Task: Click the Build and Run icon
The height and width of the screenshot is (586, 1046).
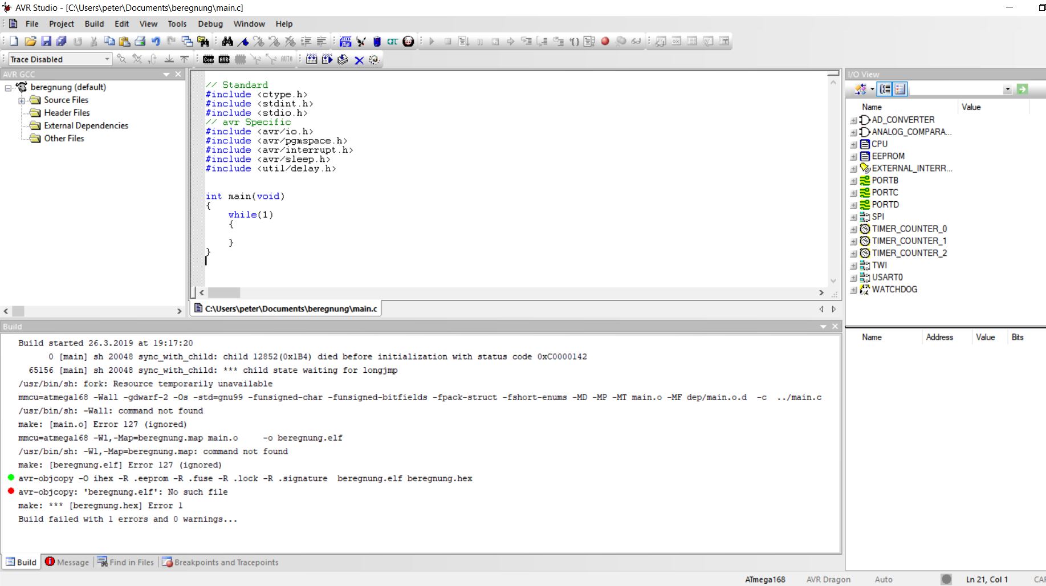Action: tap(327, 59)
